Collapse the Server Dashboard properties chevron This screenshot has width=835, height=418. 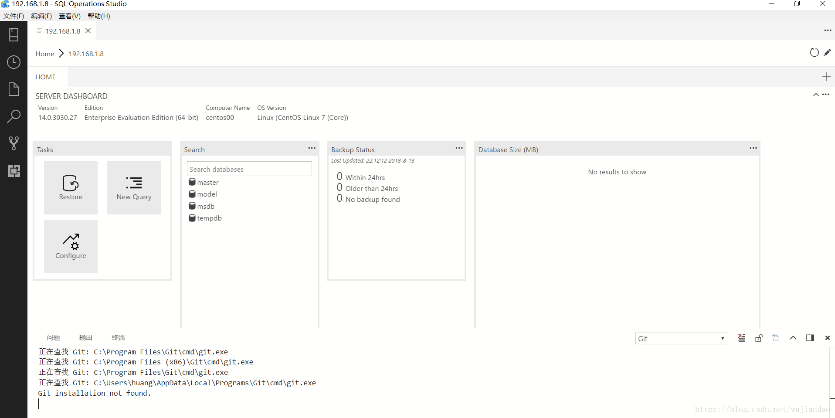(x=816, y=95)
